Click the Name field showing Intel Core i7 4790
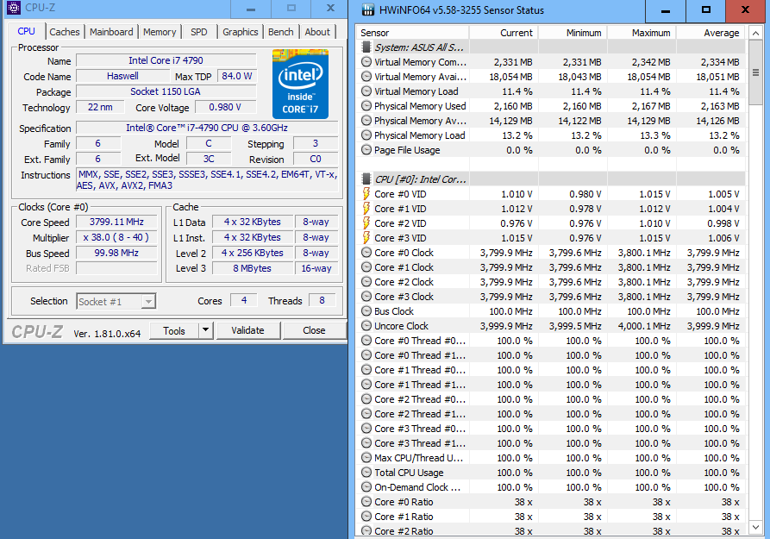 point(166,60)
